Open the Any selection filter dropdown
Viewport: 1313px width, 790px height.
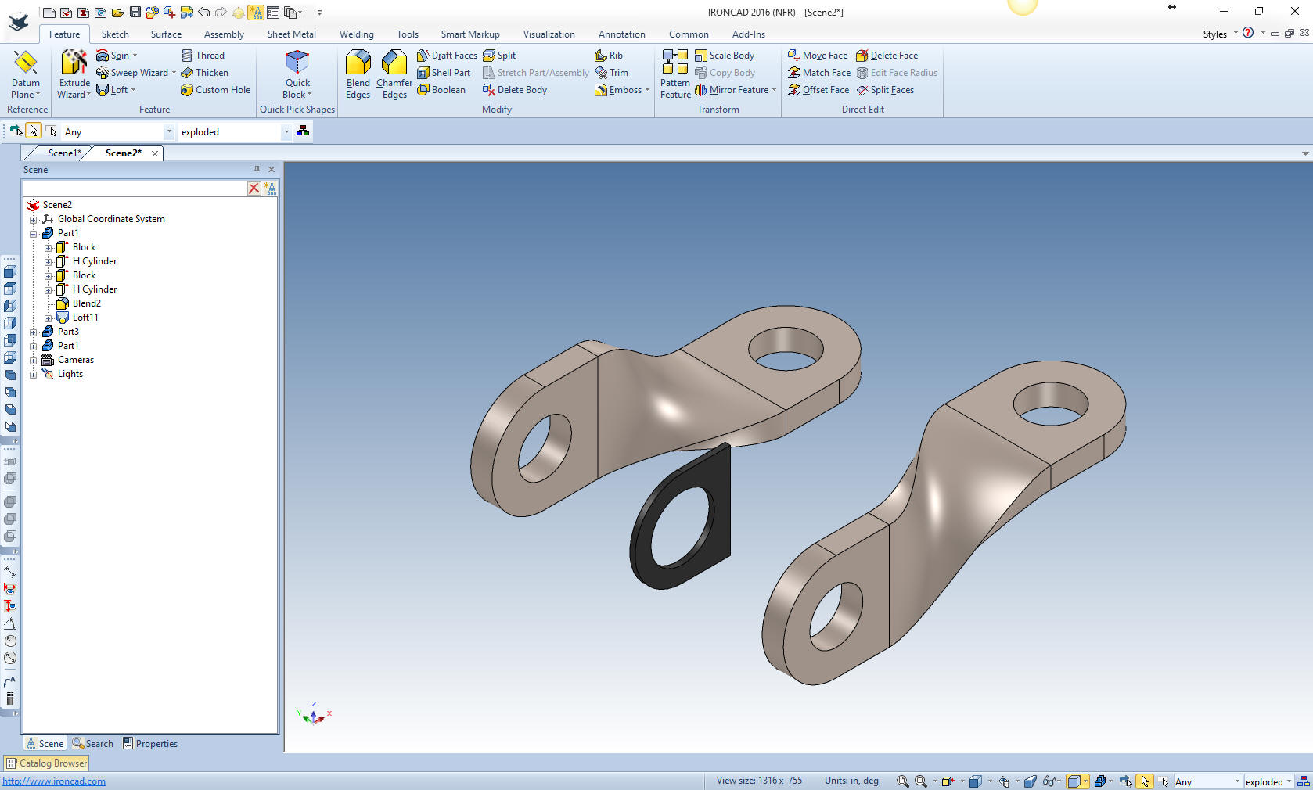[168, 132]
